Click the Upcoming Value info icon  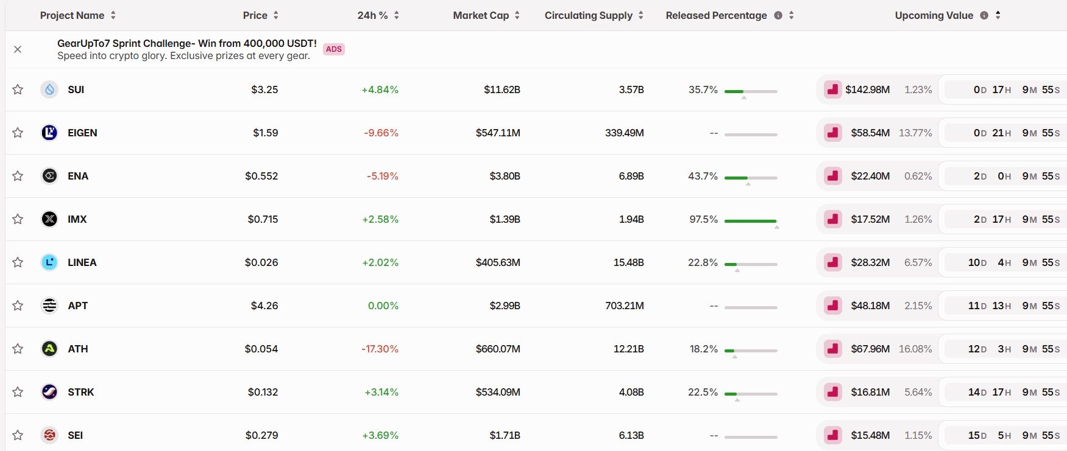click(984, 15)
